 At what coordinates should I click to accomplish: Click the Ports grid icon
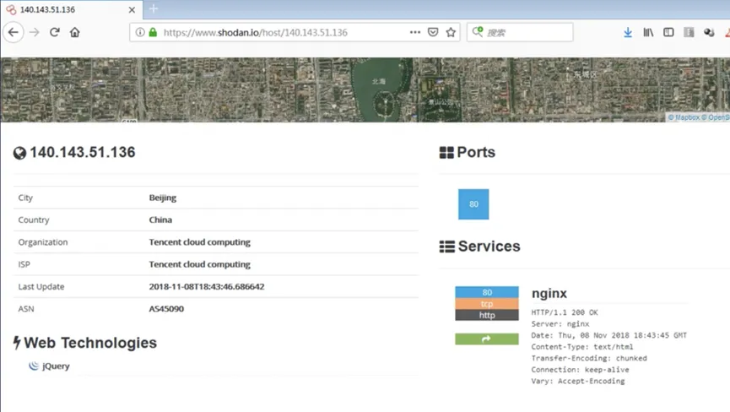click(446, 153)
